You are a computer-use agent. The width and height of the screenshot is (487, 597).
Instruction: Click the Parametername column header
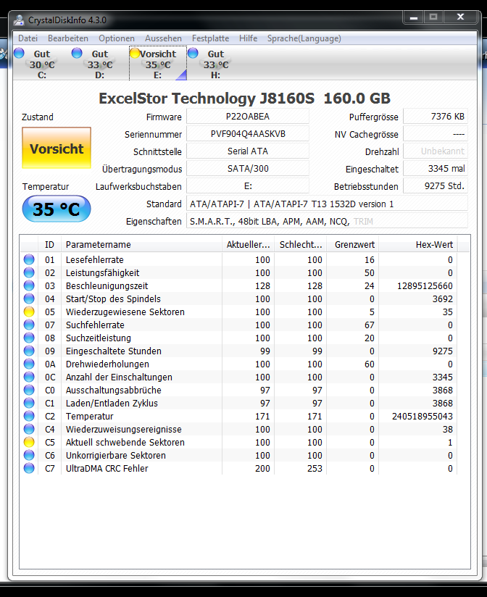(x=141, y=244)
